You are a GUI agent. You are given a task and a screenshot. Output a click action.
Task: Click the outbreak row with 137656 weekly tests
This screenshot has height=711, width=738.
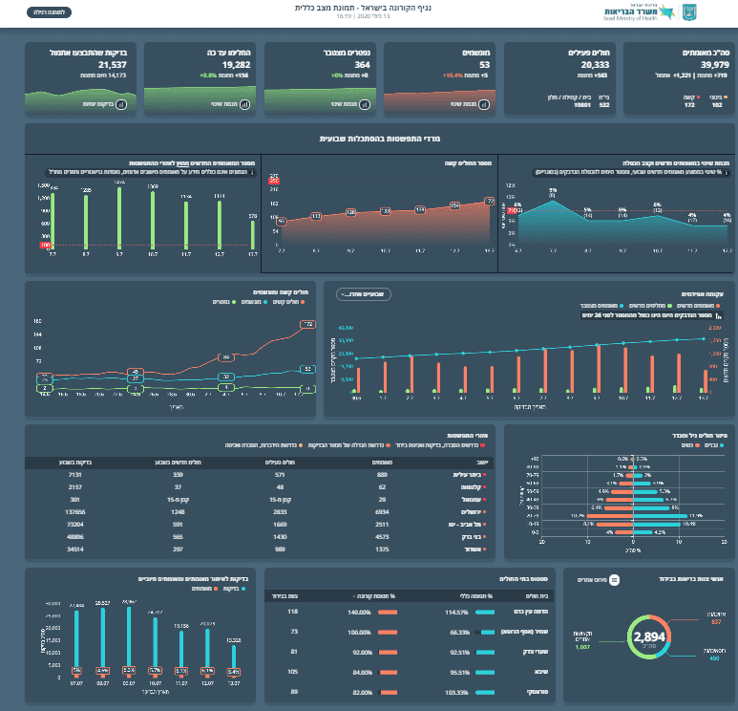coord(260,512)
